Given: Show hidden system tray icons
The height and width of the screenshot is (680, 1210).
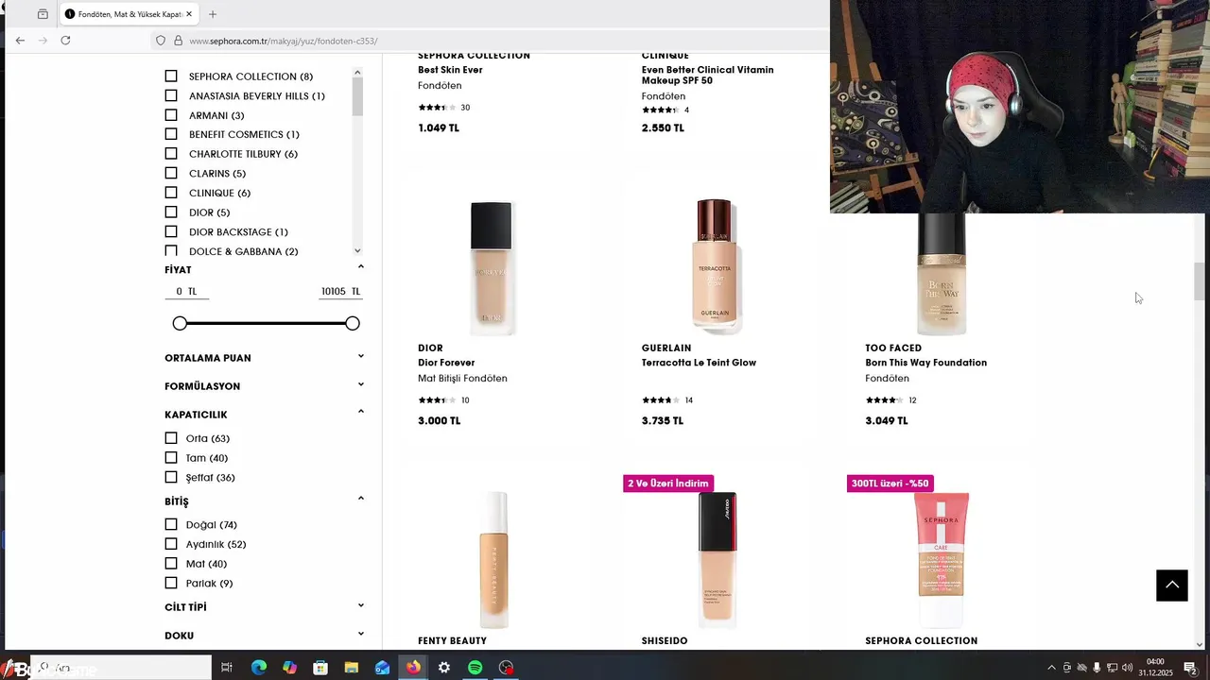Looking at the screenshot, I should 1051,668.
